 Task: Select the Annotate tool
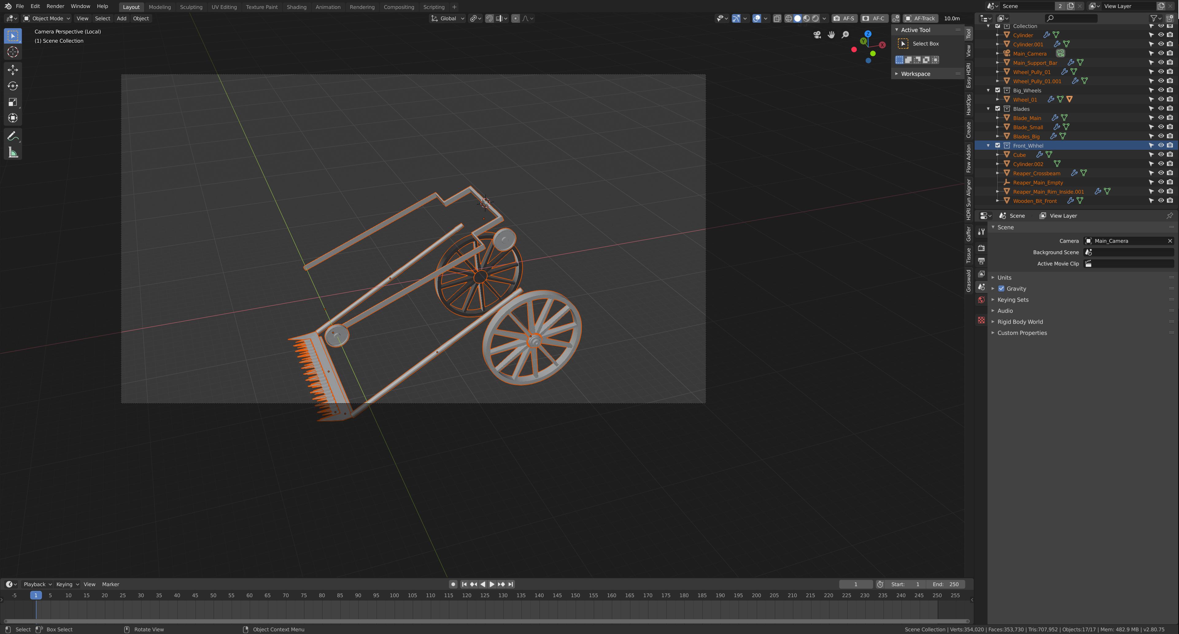pyautogui.click(x=13, y=137)
